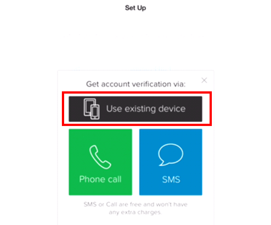Image resolution: width=271 pixels, height=225 pixels.
Task: Click "Get account verification via:" heading
Action: coord(135,84)
